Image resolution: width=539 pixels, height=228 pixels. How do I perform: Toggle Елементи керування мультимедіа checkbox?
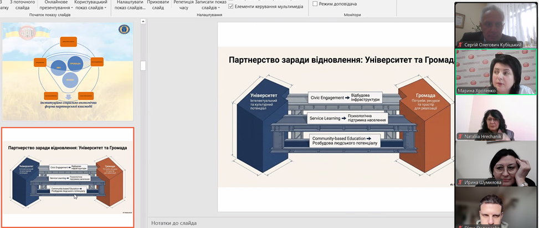point(231,7)
